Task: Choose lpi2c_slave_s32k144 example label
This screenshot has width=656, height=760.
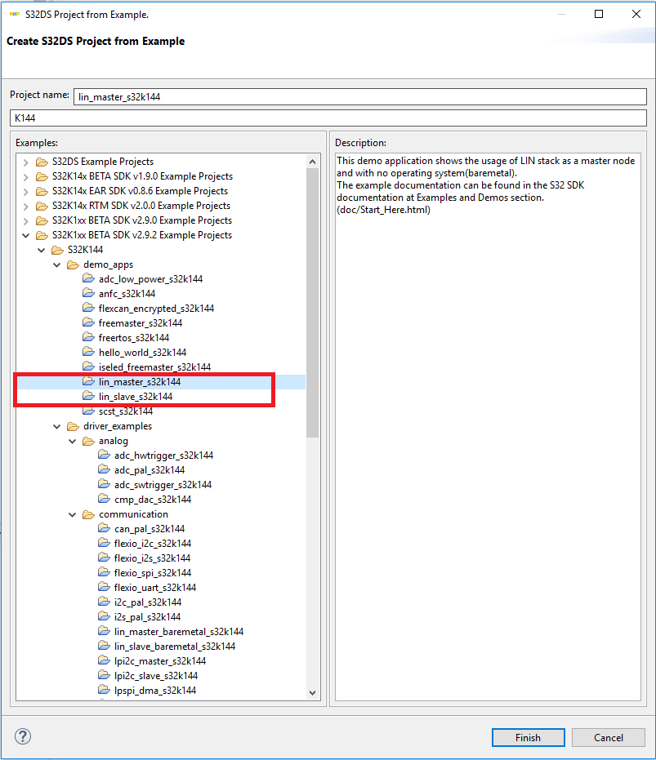Action: point(156,676)
